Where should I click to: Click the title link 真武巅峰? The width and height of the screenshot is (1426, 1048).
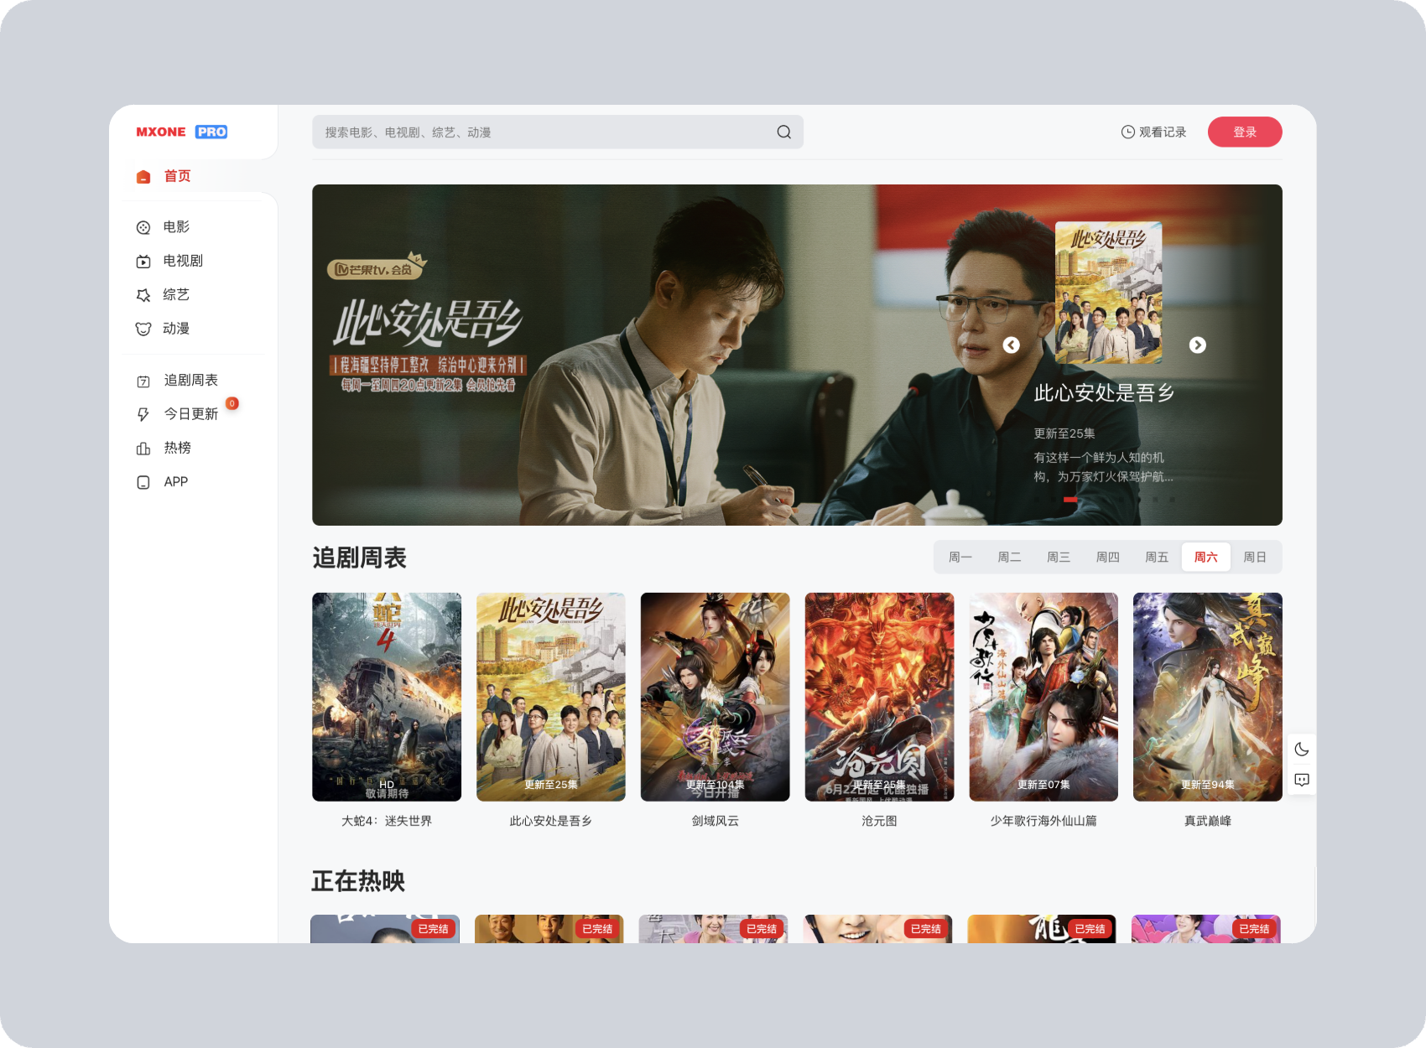(x=1208, y=821)
